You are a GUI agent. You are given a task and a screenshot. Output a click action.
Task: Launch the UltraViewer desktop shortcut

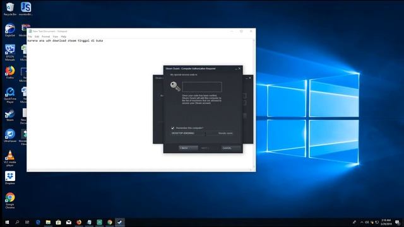(10, 136)
